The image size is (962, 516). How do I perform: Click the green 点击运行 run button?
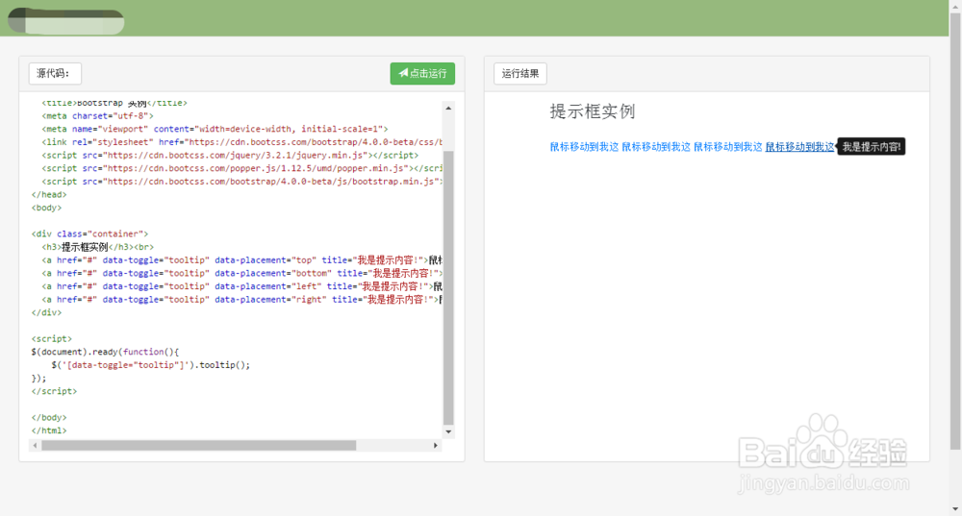coord(422,74)
